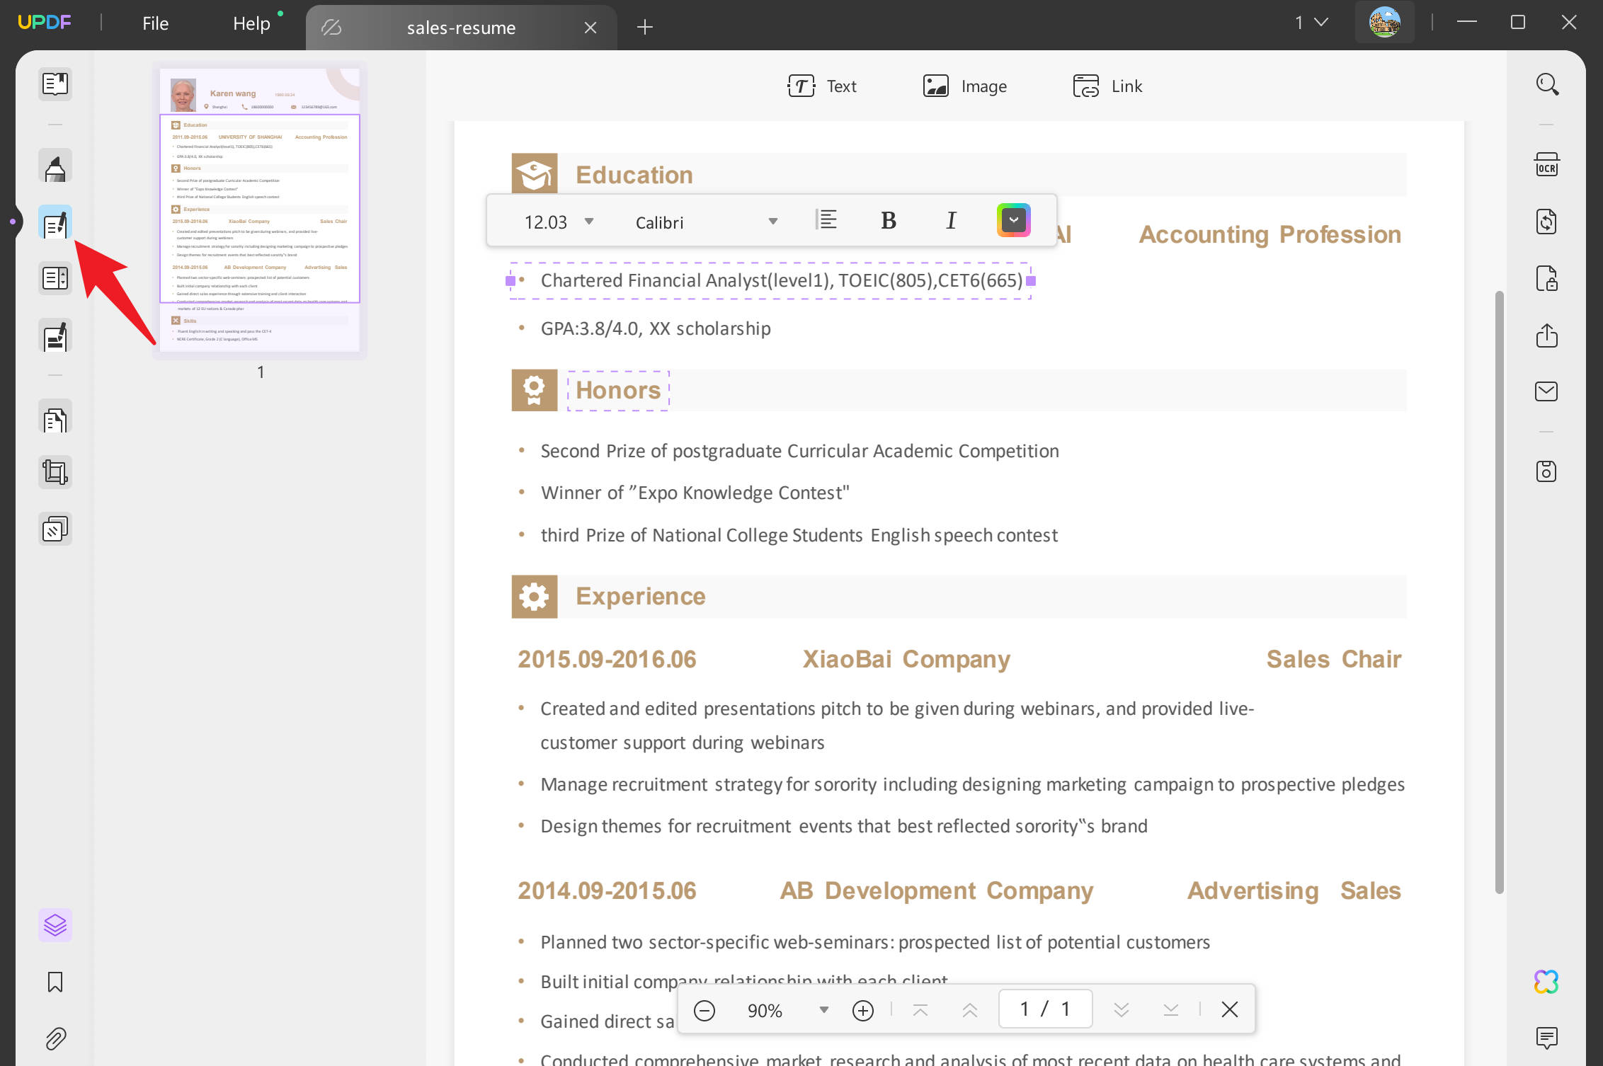Open the Layers panel

point(55,924)
